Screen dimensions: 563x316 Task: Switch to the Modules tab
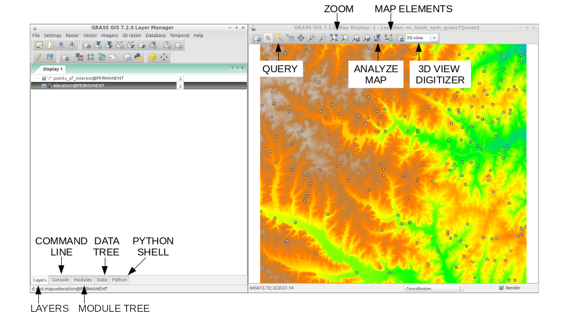point(82,280)
